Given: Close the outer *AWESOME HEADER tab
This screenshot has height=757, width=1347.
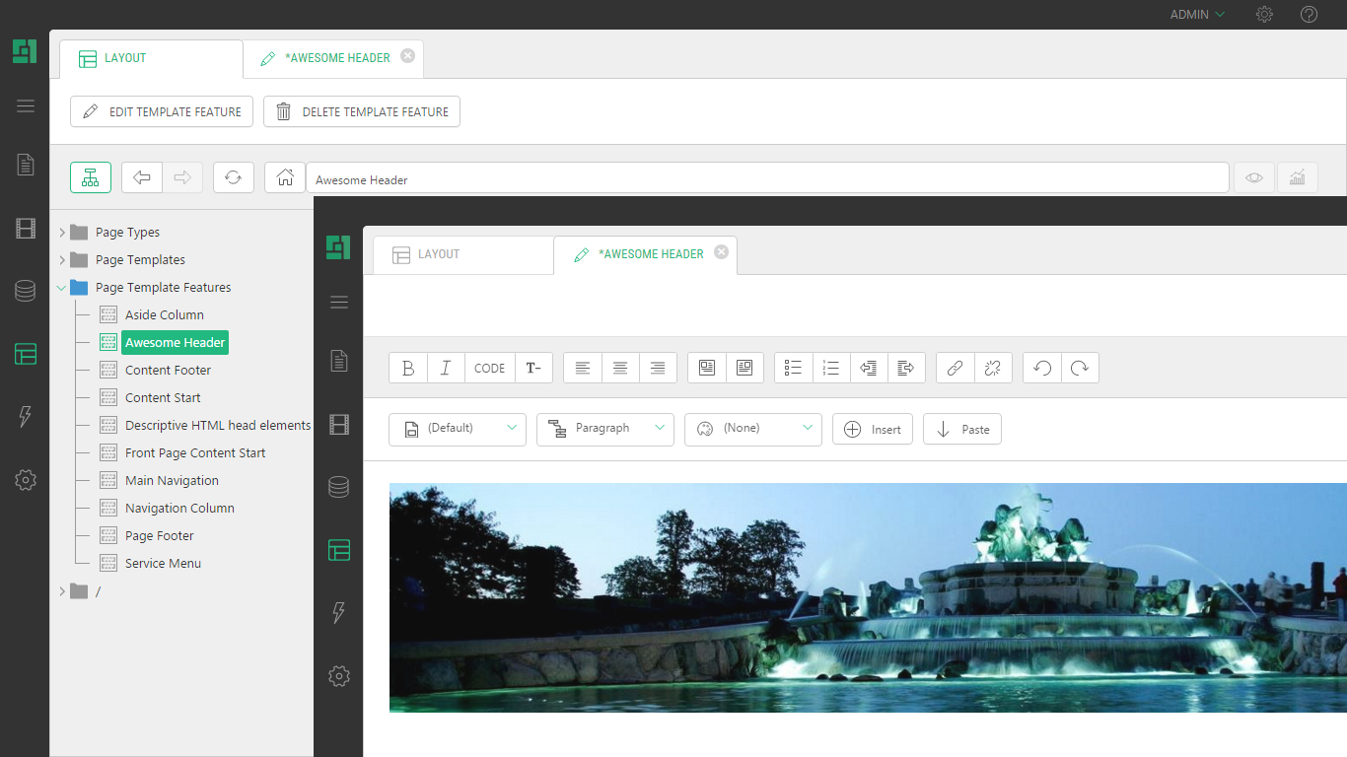Looking at the screenshot, I should tap(408, 56).
